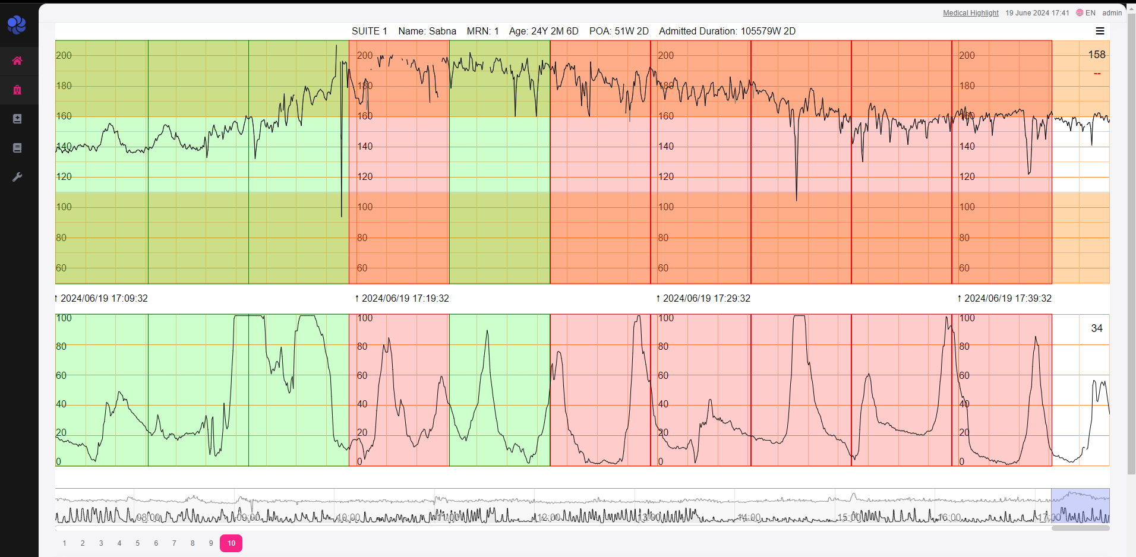Viewport: 1136px width, 557px height.
Task: Open the hamburger menu above the chart
Action: click(1100, 31)
